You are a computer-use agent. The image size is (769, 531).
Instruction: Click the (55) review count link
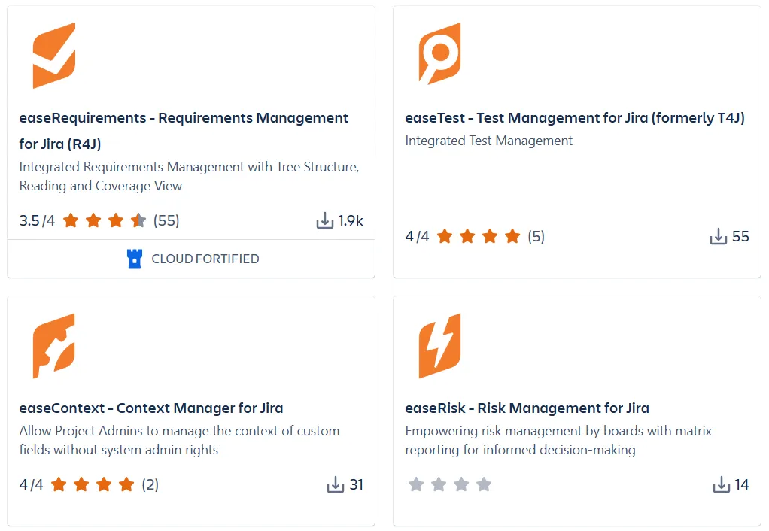[166, 220]
